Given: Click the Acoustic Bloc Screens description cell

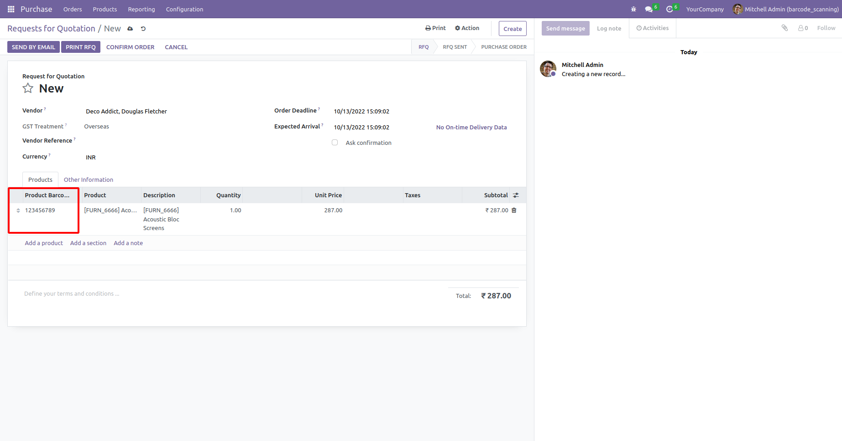Looking at the screenshot, I should point(171,219).
